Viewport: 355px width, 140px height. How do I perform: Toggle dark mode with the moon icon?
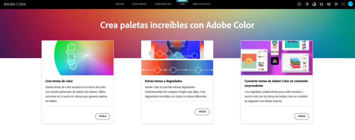[x=307, y=4]
